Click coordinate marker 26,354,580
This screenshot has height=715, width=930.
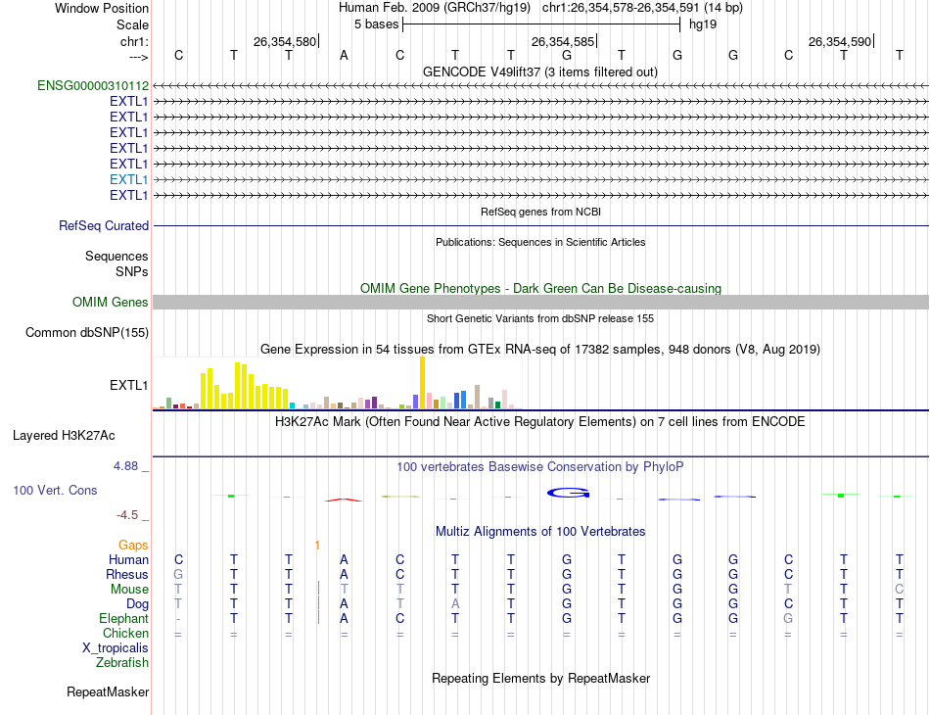pyautogui.click(x=285, y=41)
